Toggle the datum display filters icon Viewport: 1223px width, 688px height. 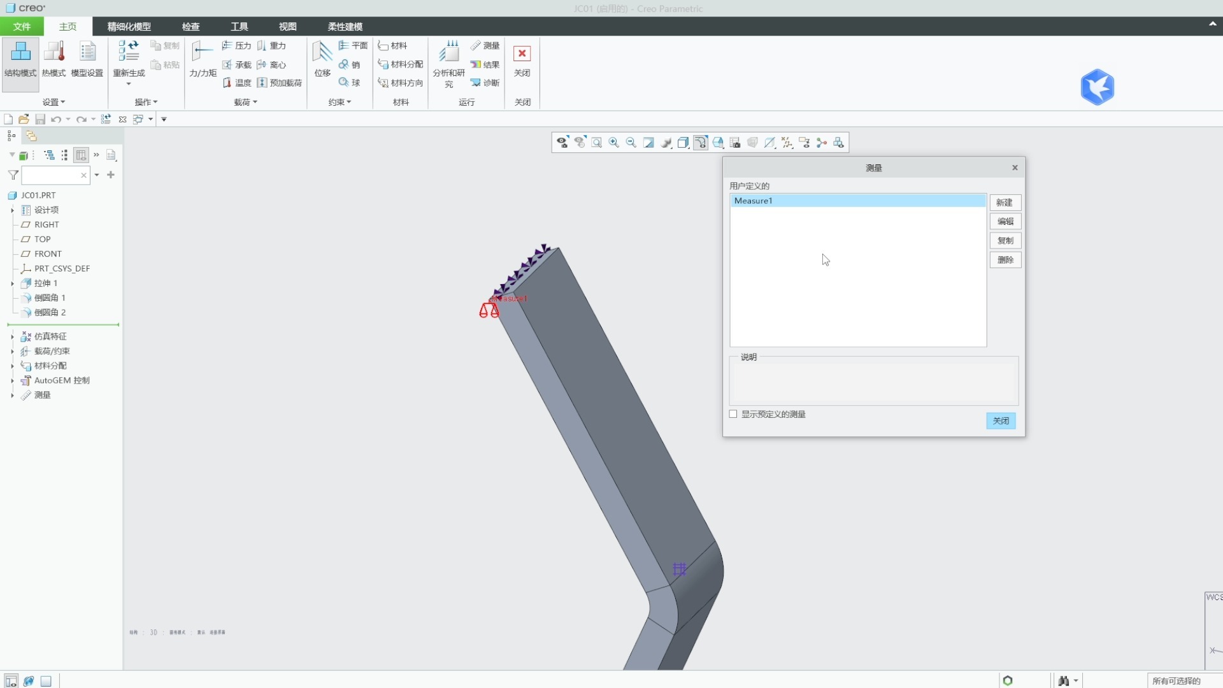click(787, 143)
